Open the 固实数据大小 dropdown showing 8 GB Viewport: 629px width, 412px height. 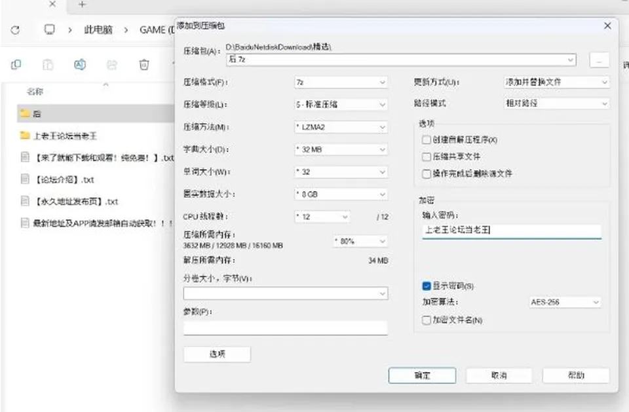pos(341,195)
